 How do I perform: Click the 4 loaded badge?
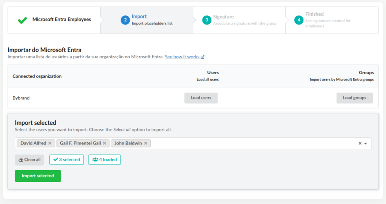[x=104, y=160]
